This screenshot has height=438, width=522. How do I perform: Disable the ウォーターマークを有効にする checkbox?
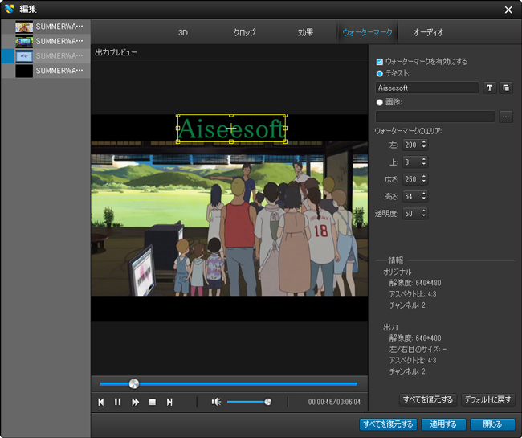point(380,61)
